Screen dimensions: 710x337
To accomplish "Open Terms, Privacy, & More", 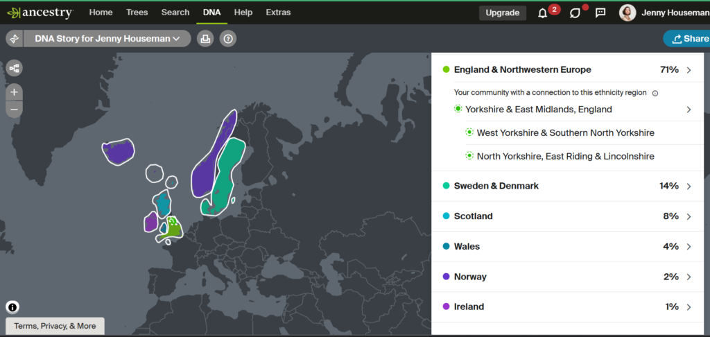I will coord(55,326).
